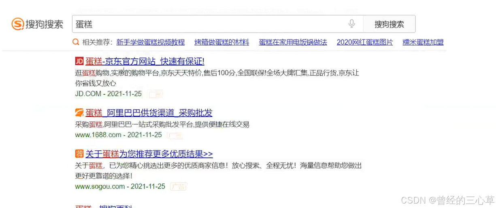Click Sogou description starting 关于蛋糕，已为您精心挑选
Viewport: 496px width, 208px height.
pos(219,171)
